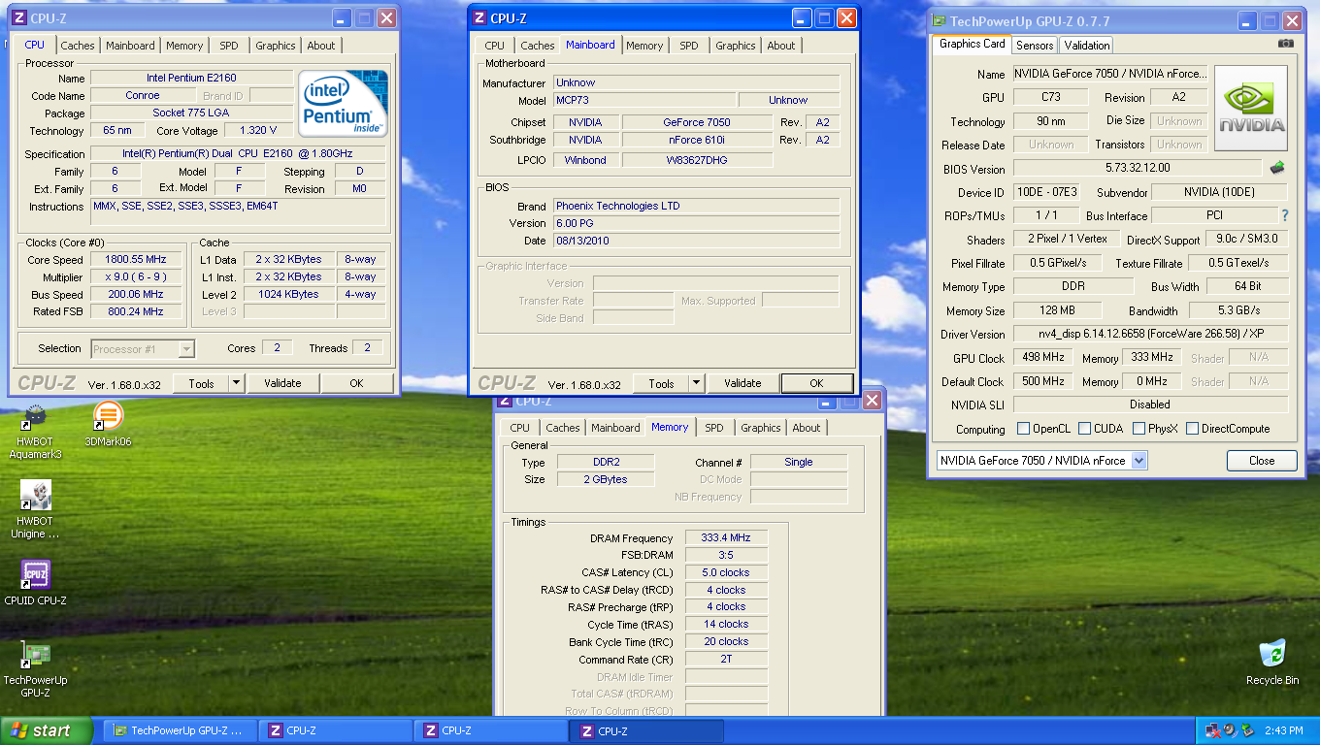Click Validate in the CPU tab window
This screenshot has width=1320, height=745.
tap(282, 383)
